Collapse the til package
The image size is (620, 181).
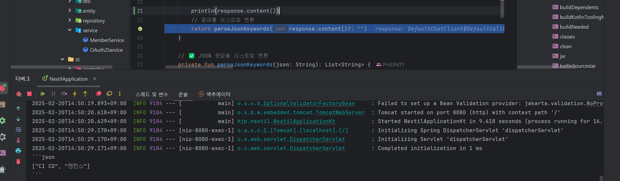point(62,59)
